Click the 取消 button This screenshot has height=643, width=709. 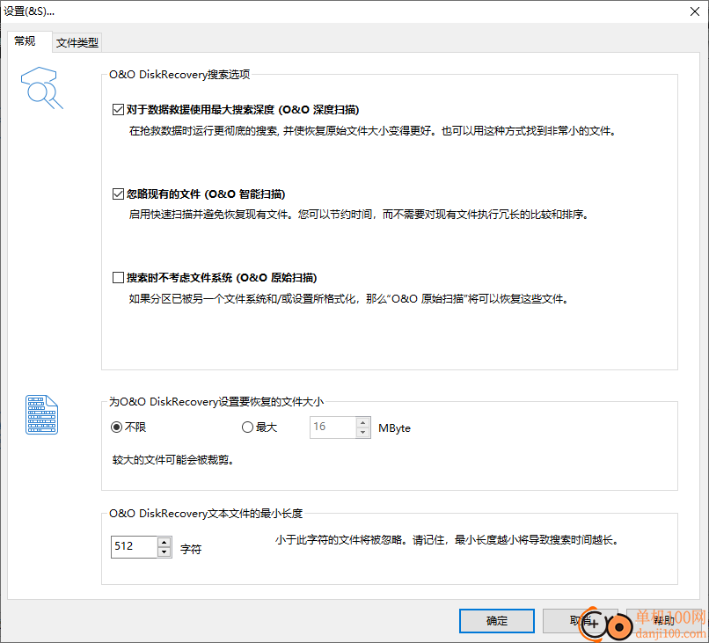click(581, 621)
